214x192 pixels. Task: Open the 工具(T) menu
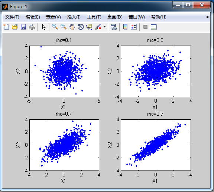(94, 17)
